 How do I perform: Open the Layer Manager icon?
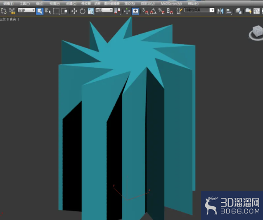coord(238,11)
